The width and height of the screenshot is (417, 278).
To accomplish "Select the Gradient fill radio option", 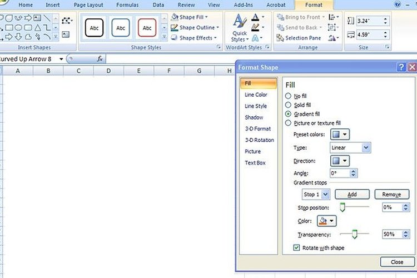I will (288, 114).
